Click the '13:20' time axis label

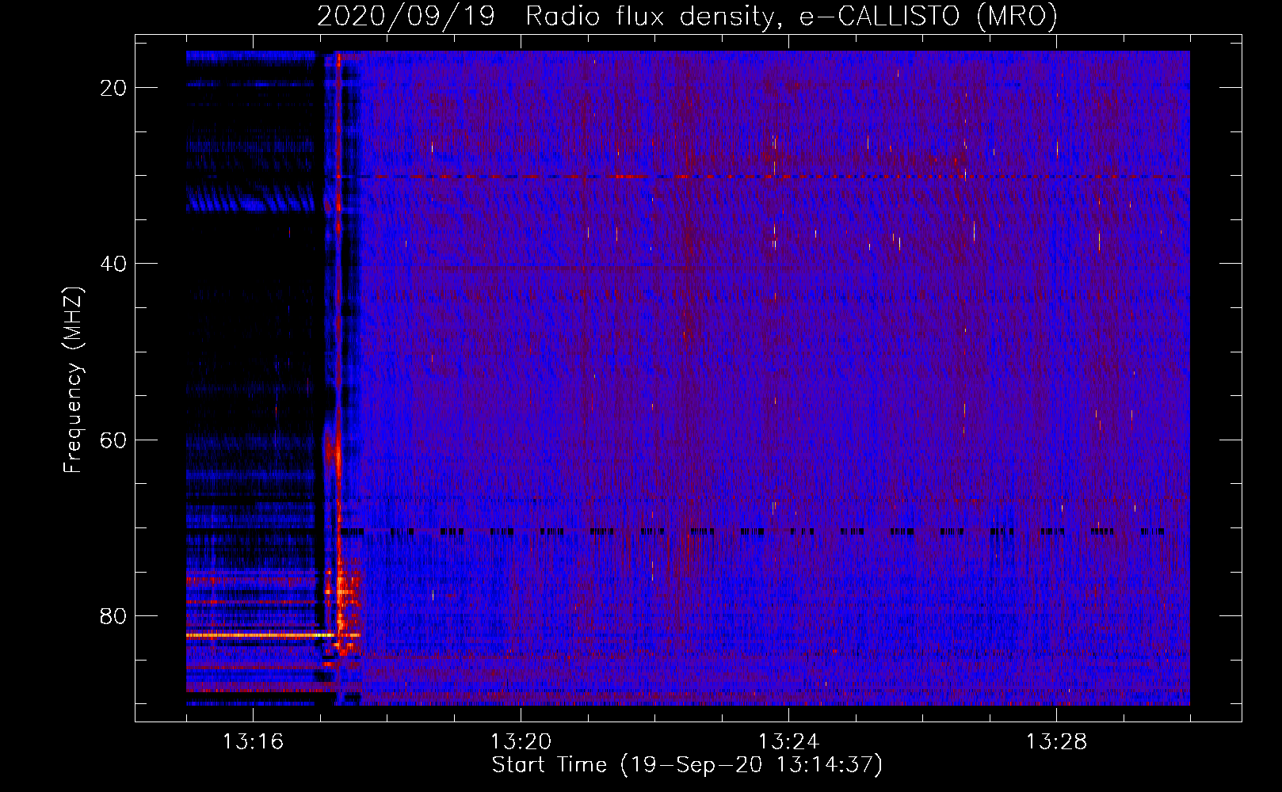(521, 742)
